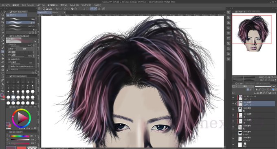This screenshot has height=149, width=277.
Task: Select the Hand move-canvas tool
Action: [3, 19]
